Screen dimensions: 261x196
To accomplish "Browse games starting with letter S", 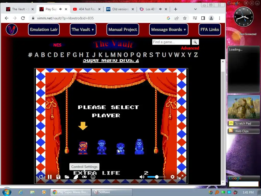I will click(x=151, y=55).
